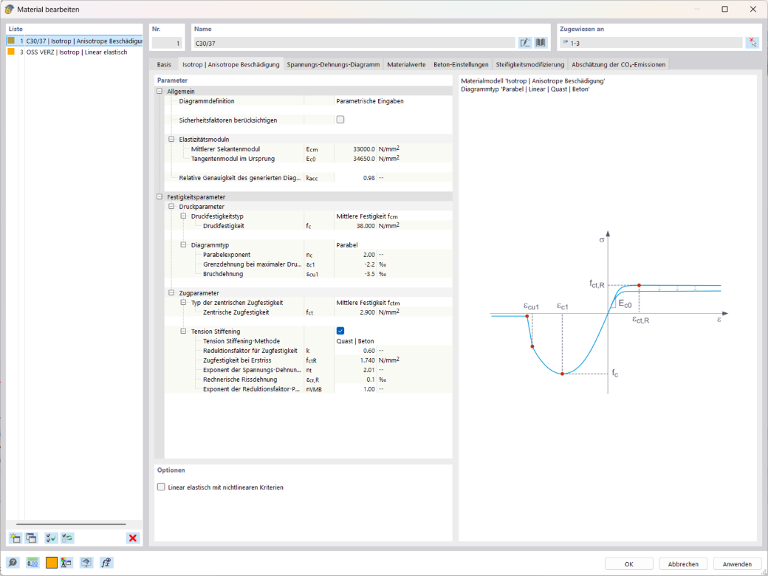Viewport: 768px width, 576px height.
Task: Tick Linear elastisch mit nichtlinearen Kriterien
Action: point(161,487)
